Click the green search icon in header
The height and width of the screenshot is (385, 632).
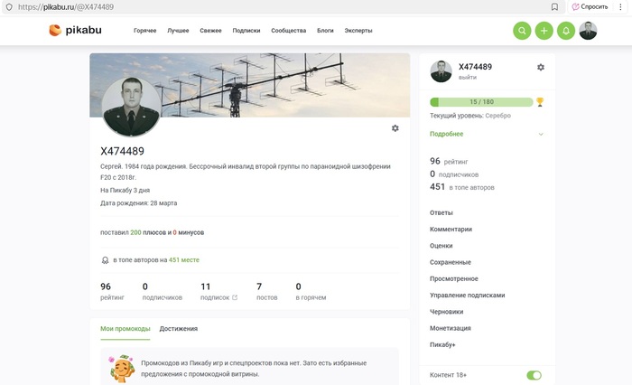[522, 31]
